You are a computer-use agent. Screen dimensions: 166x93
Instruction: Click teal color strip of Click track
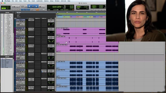pyautogui.click(x=15, y=23)
